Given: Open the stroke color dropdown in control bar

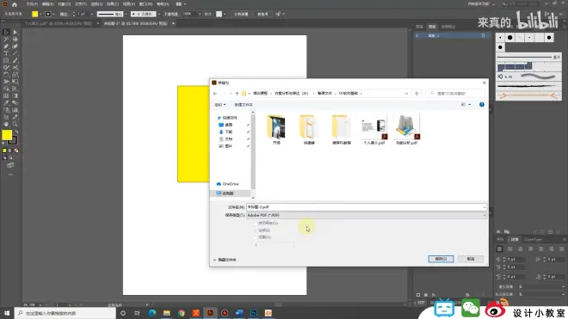Looking at the screenshot, I should click(53, 14).
